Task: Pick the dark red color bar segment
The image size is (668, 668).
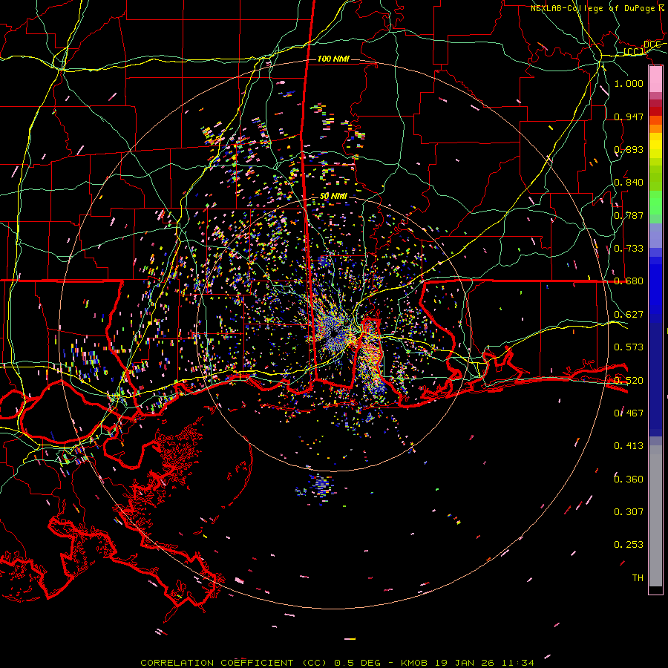Action: coord(655,111)
